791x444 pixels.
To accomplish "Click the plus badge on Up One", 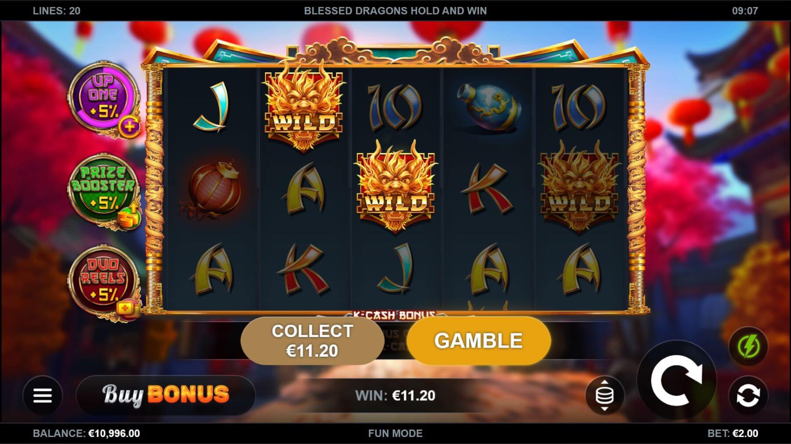I will pyautogui.click(x=130, y=128).
